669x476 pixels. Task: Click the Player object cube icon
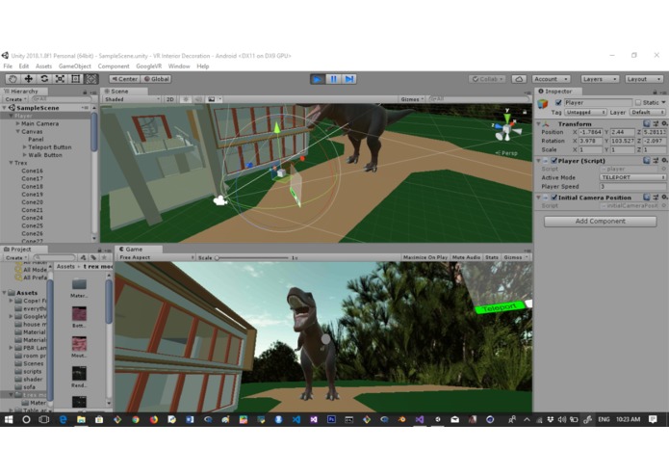point(542,103)
